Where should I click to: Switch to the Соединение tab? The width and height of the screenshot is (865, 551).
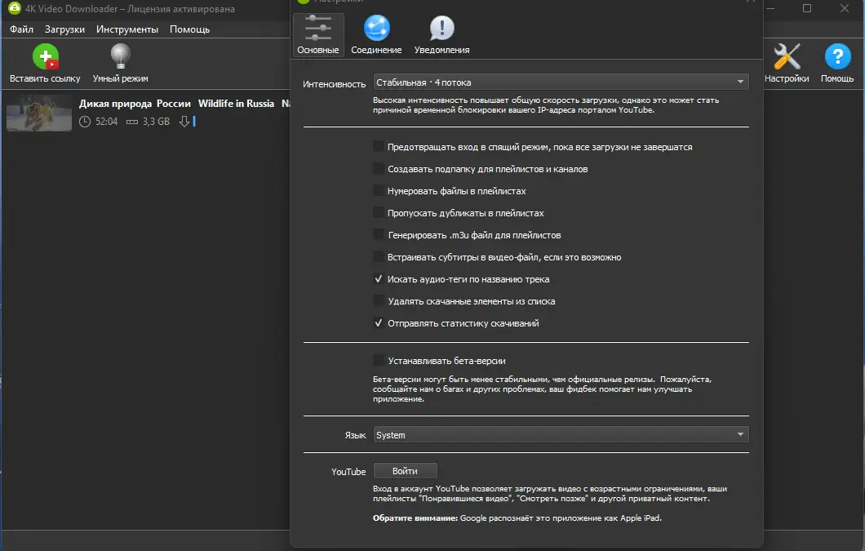coord(376,35)
